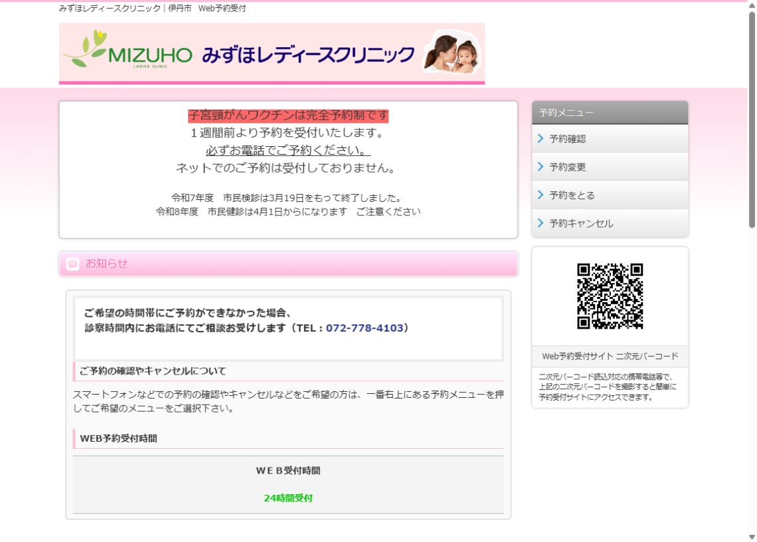The height and width of the screenshot is (542, 757).
Task: Open the 予約確認 menu entry
Action: click(610, 139)
